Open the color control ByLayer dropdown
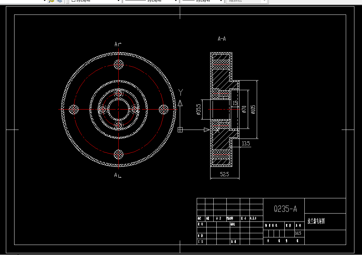 [x=96, y=1]
